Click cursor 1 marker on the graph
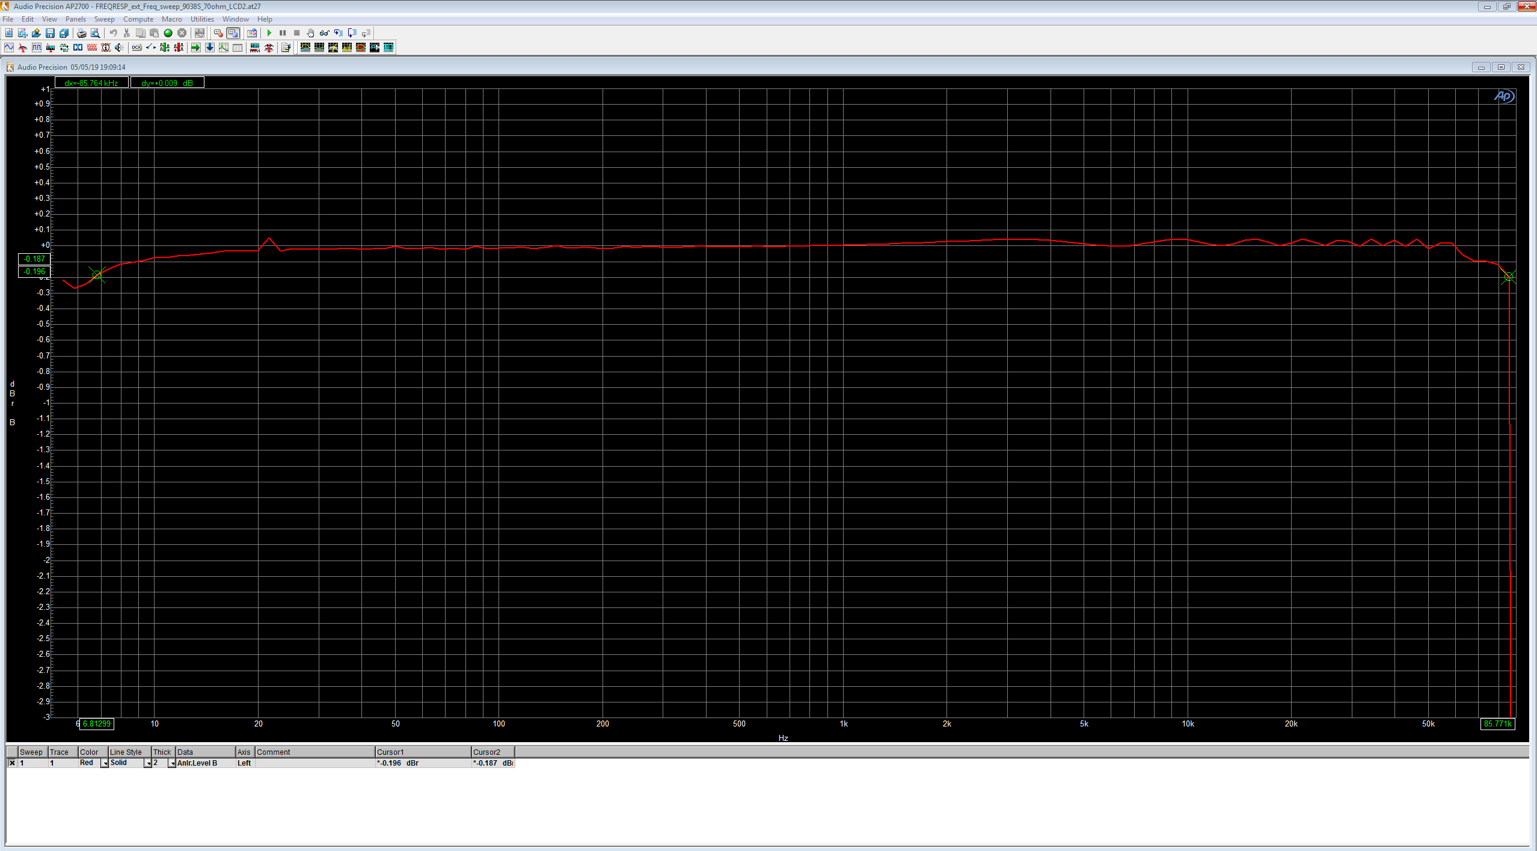Viewport: 1537px width, 851px height. pyautogui.click(x=97, y=275)
